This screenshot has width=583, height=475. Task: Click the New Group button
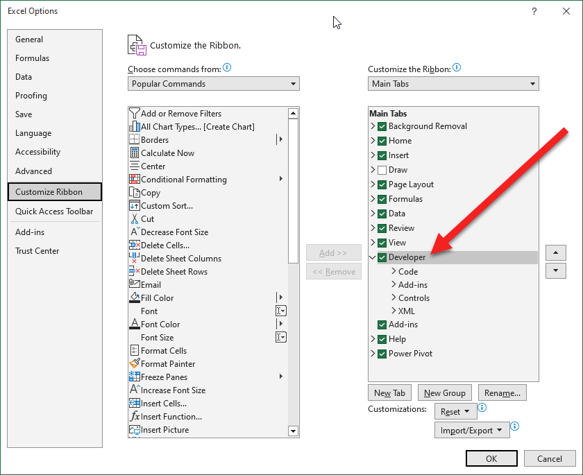point(445,392)
